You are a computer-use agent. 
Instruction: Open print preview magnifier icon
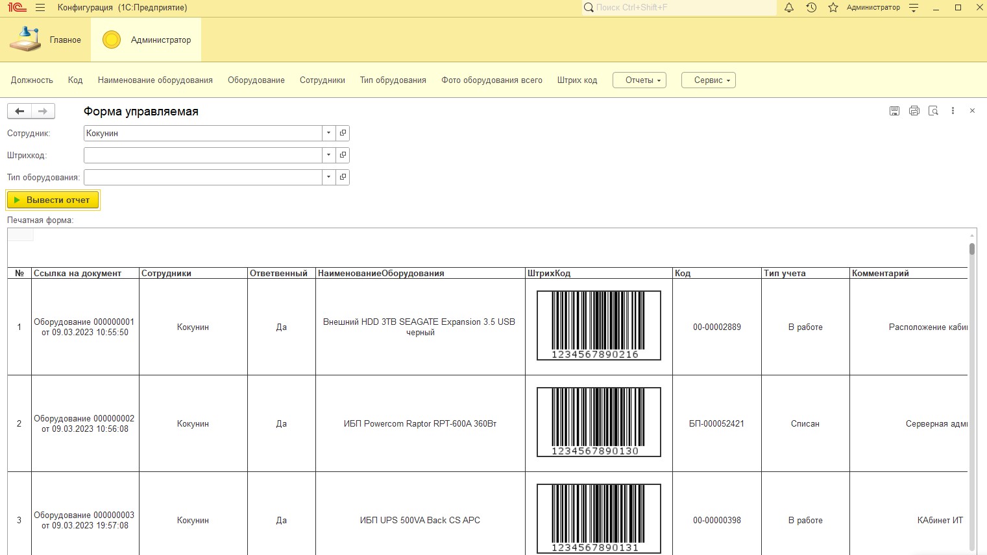coord(933,111)
